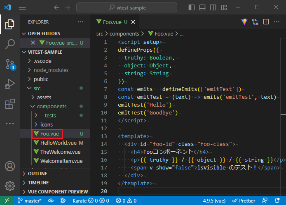Expand the TIMELINE panel

pos(55,183)
